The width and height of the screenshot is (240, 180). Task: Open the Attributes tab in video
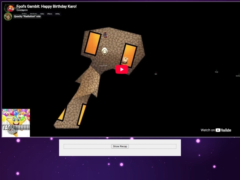(x=33, y=14)
